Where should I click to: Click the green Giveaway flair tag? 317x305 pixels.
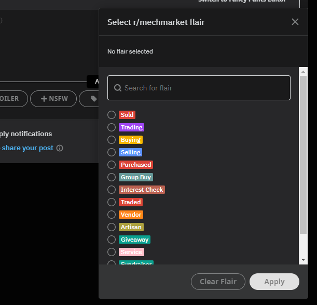tap(135, 240)
